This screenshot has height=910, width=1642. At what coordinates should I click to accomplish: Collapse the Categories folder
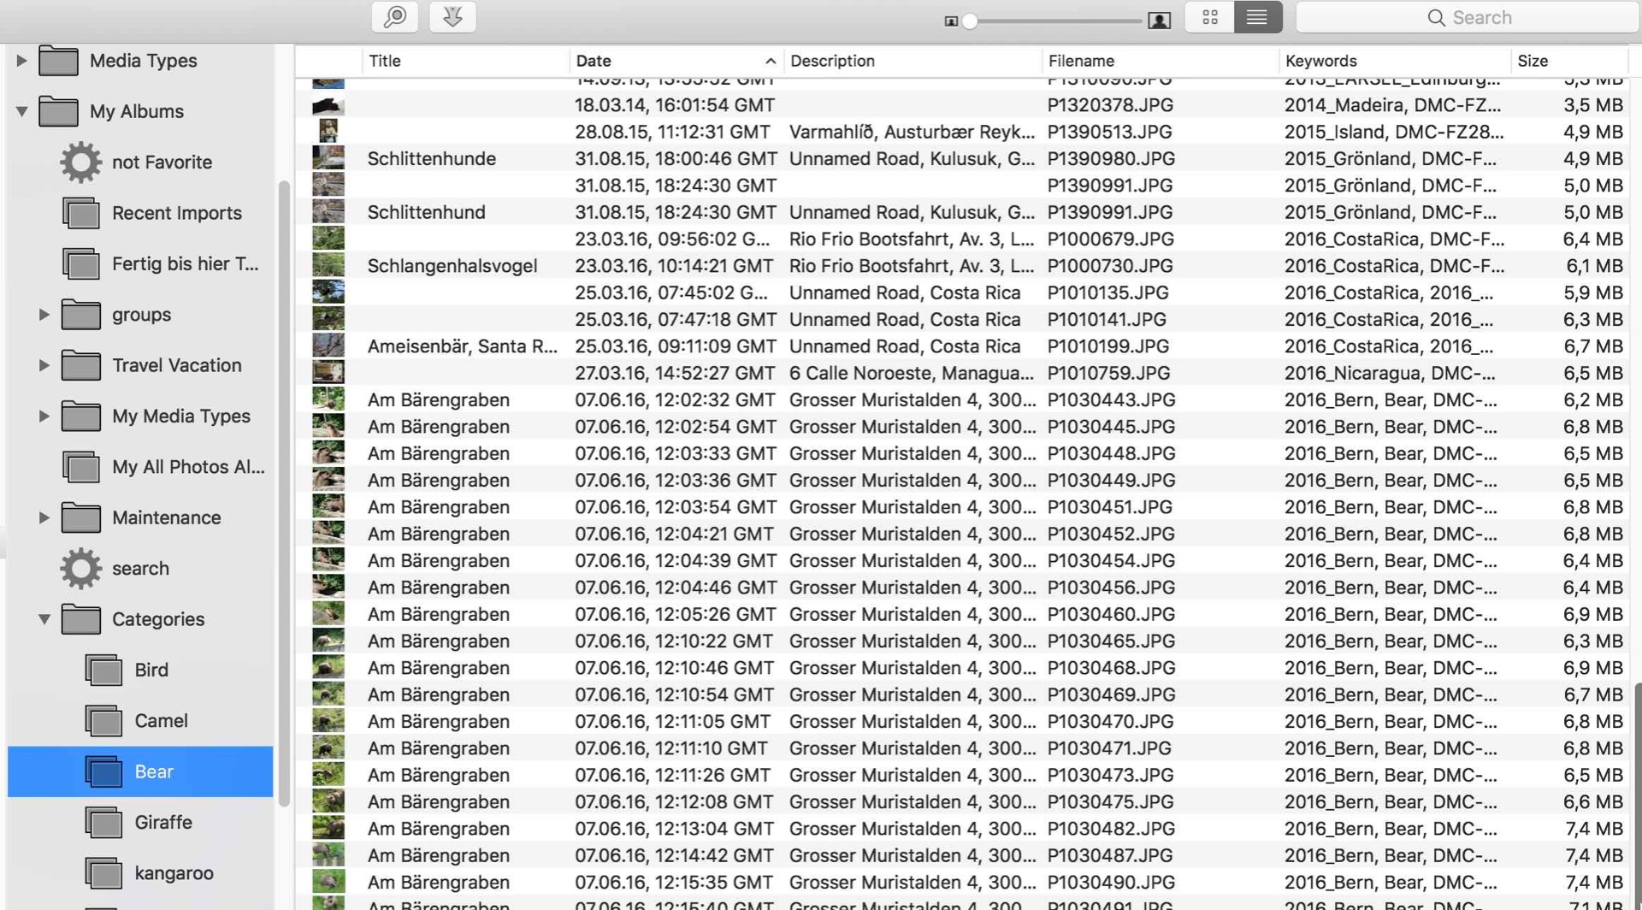[44, 619]
